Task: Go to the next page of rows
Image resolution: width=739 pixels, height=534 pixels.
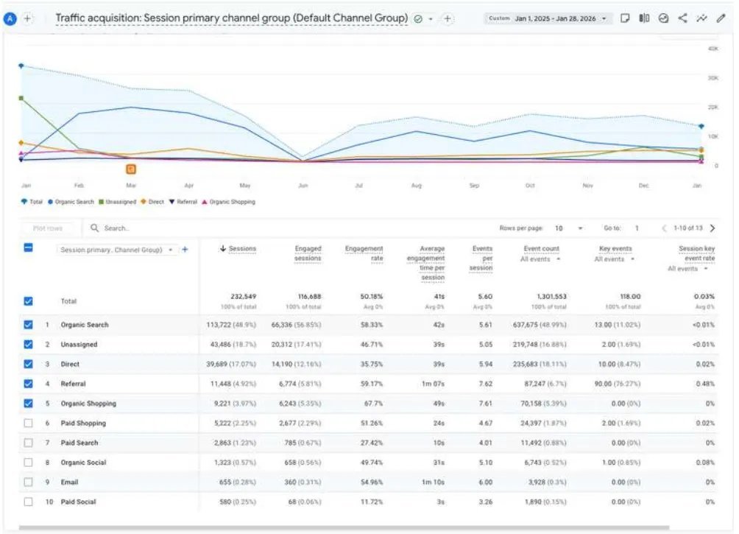Action: (x=713, y=228)
